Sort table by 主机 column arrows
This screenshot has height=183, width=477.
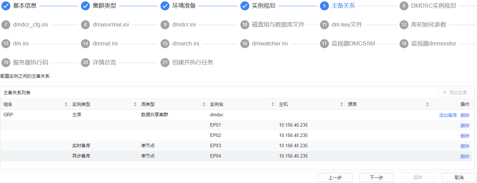pos(342,104)
